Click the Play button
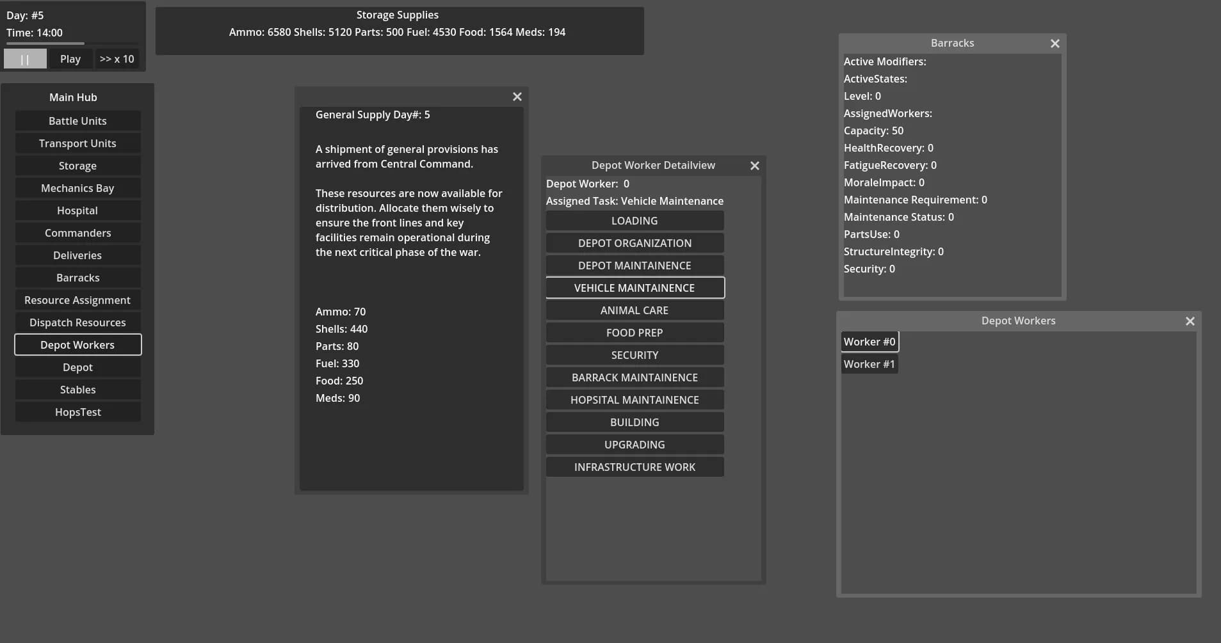 click(x=70, y=59)
